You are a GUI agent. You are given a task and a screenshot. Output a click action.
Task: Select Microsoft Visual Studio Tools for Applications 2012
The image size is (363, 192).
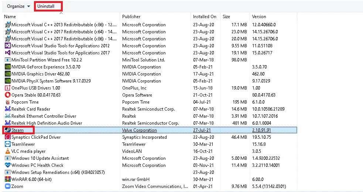pyautogui.click(x=61, y=46)
